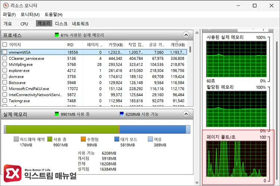Click the 페이지 폴트/초 graph

[x=236, y=159]
